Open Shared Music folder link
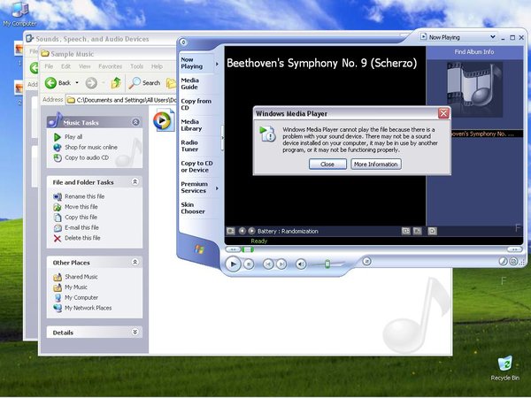Screen dimensions: 531x398 81,277
